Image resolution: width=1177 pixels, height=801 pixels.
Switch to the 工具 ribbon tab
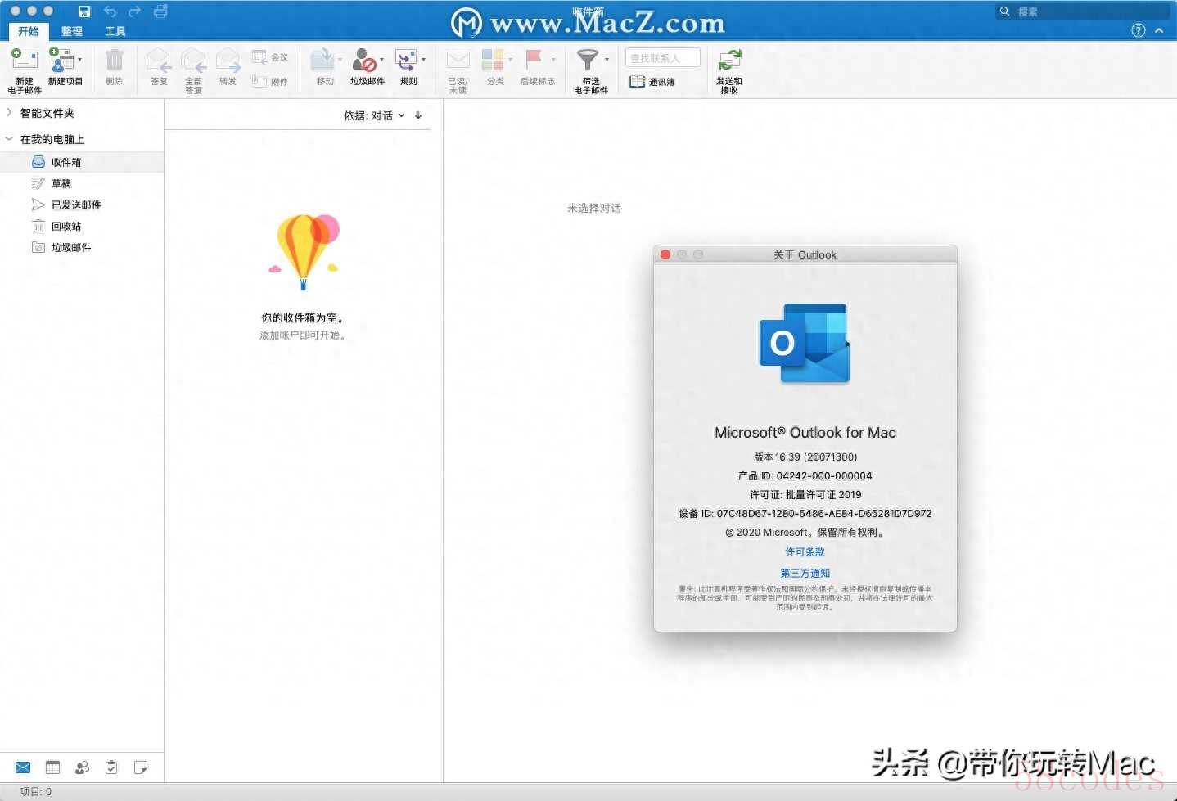coord(115,31)
